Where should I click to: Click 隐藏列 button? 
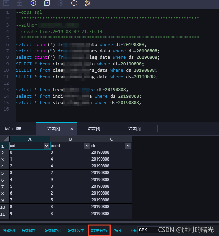(9, 231)
